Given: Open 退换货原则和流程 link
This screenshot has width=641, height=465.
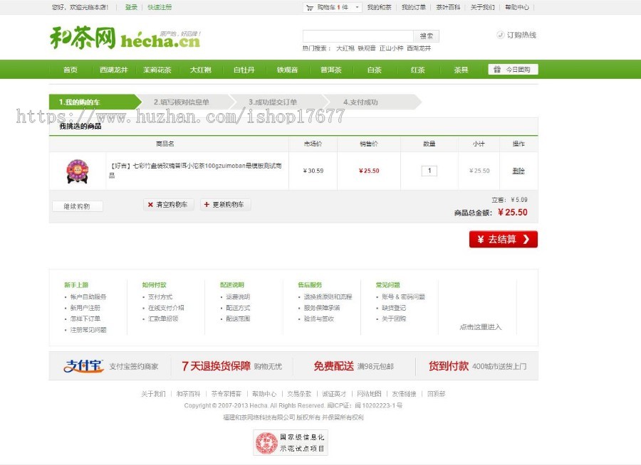Looking at the screenshot, I should click(328, 296).
